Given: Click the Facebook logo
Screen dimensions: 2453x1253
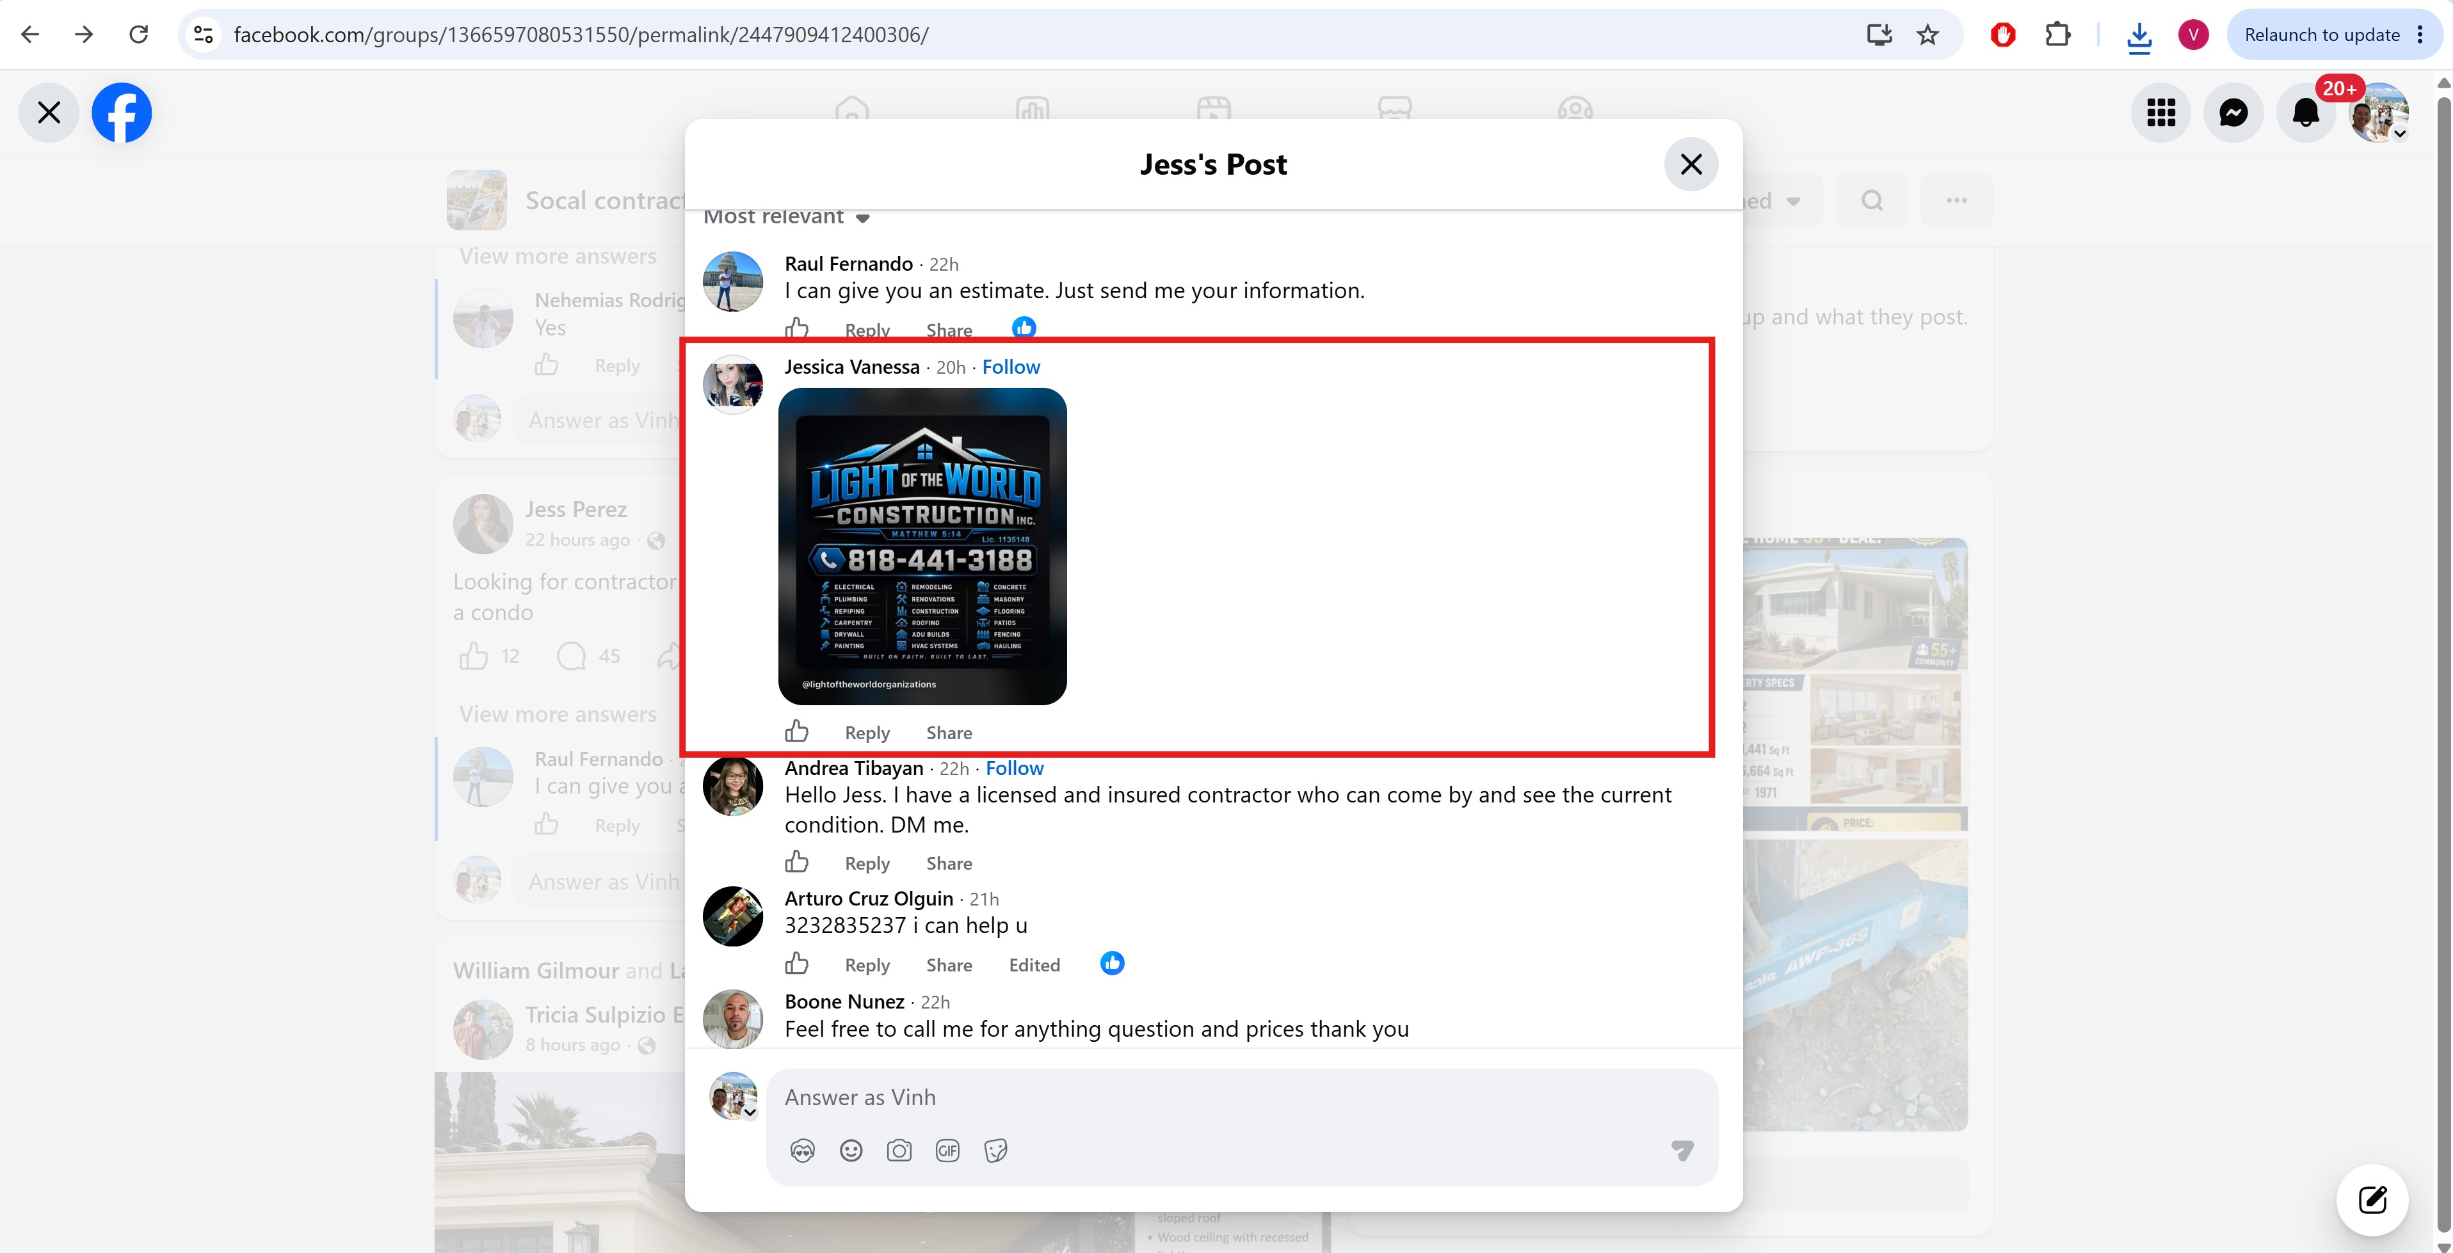Looking at the screenshot, I should 122,113.
